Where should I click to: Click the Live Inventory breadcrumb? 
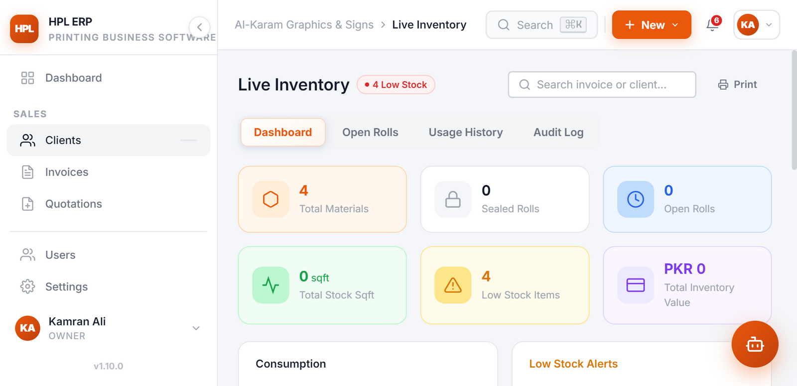pyautogui.click(x=429, y=25)
